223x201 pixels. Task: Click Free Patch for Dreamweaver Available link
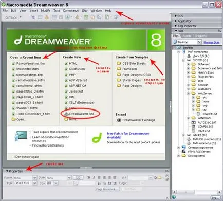128,135
